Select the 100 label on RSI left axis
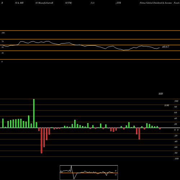The image size is (180, 180). 3,33
